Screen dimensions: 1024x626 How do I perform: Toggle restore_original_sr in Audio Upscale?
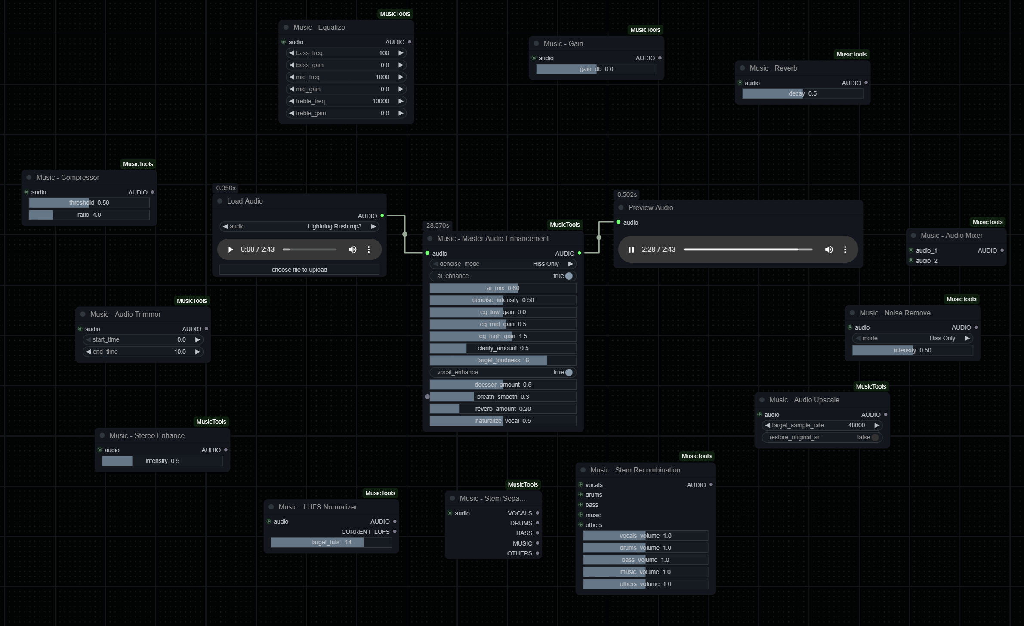pos(822,437)
